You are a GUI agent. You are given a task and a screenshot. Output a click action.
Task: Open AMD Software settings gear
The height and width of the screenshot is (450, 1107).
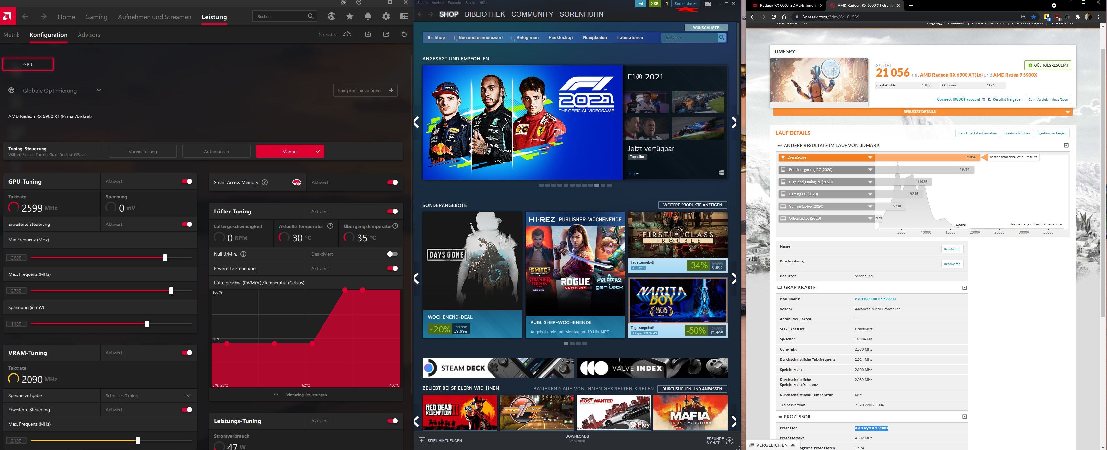(386, 16)
